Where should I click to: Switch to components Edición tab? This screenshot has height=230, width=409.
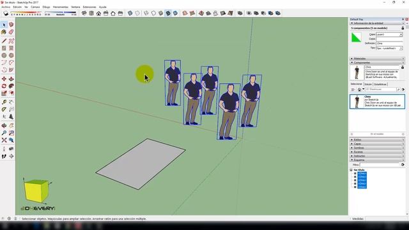click(x=368, y=84)
